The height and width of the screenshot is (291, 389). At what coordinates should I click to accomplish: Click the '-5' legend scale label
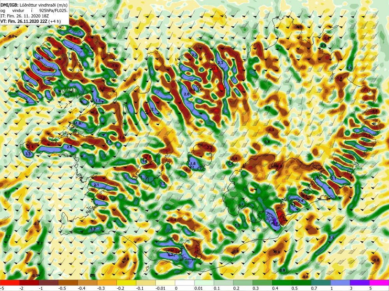[2, 288]
